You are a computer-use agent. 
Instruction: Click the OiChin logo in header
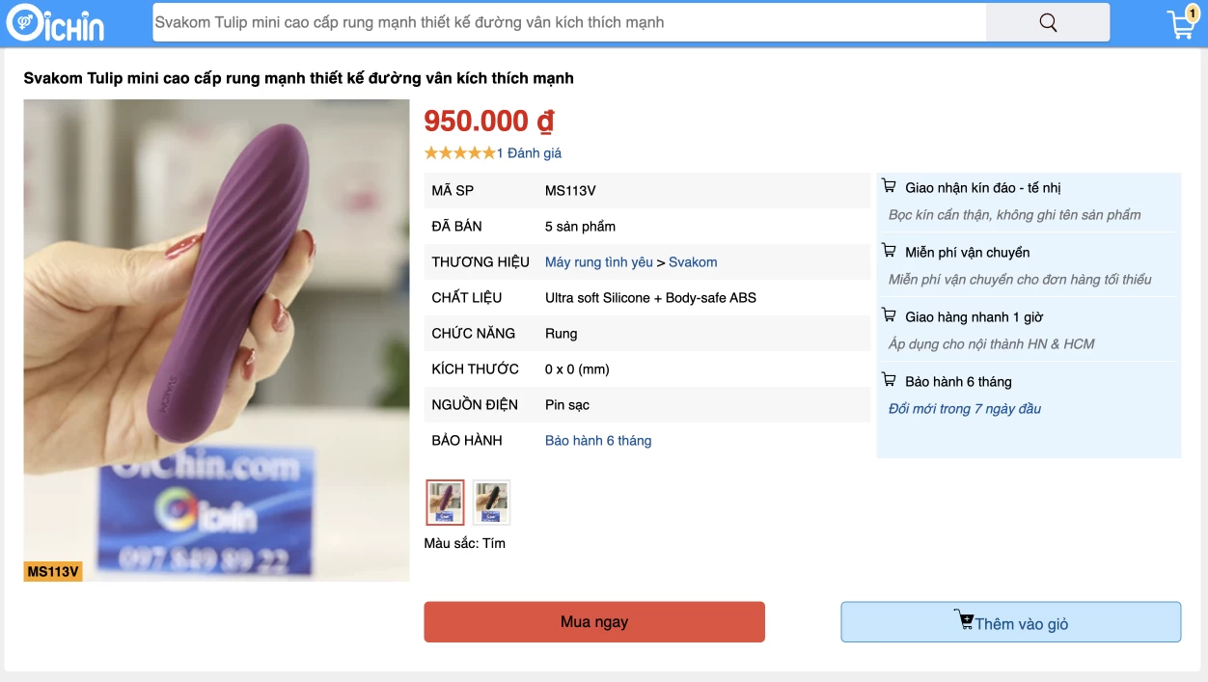(55, 23)
